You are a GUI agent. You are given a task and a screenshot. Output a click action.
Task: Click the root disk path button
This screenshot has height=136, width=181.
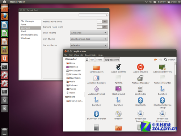(87, 59)
